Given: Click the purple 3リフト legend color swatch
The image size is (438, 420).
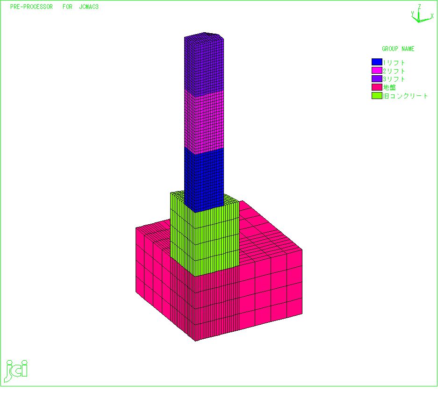Looking at the screenshot, I should point(377,79).
